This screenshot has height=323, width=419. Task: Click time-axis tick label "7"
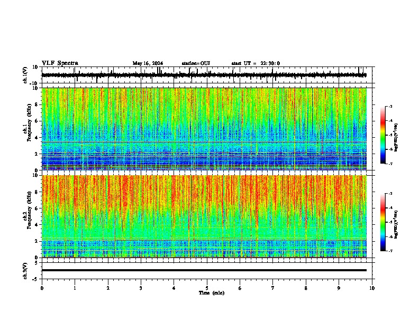(x=273, y=288)
